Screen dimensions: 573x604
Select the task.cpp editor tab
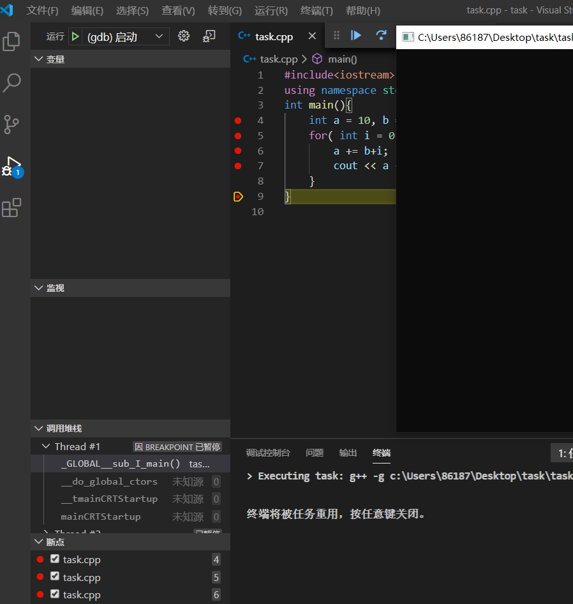274,36
